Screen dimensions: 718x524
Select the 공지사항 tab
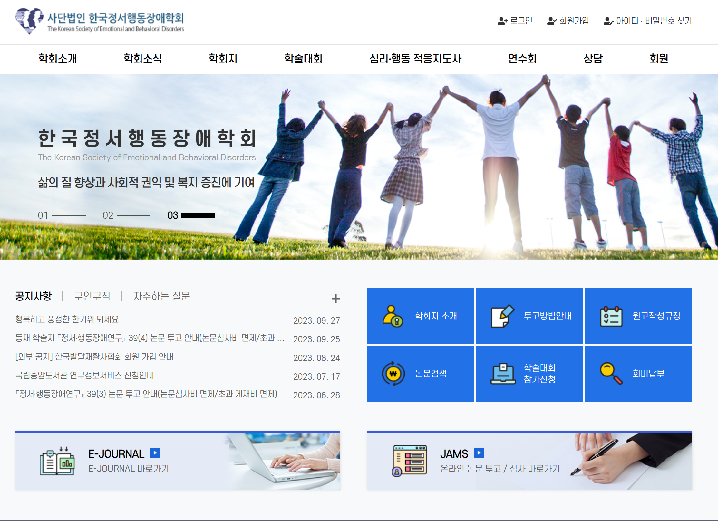34,296
